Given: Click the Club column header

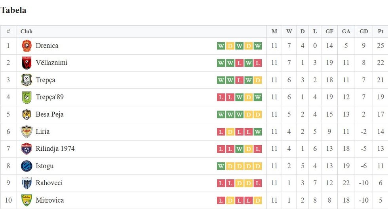Looking at the screenshot, I should tap(27, 32).
